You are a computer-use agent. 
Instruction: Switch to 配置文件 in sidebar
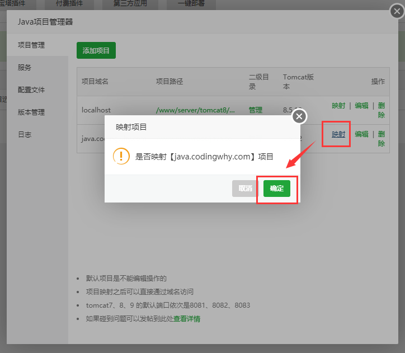click(x=31, y=90)
